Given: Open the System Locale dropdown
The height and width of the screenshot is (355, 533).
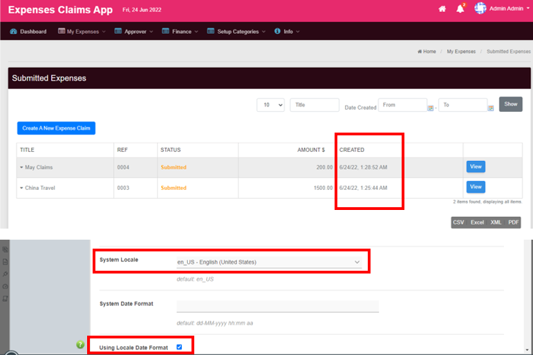Looking at the screenshot, I should [x=268, y=262].
